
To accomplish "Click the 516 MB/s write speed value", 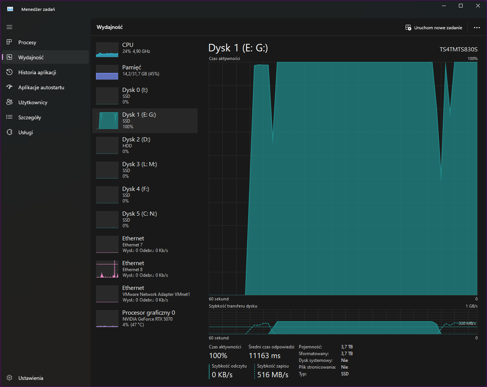I will (x=273, y=375).
